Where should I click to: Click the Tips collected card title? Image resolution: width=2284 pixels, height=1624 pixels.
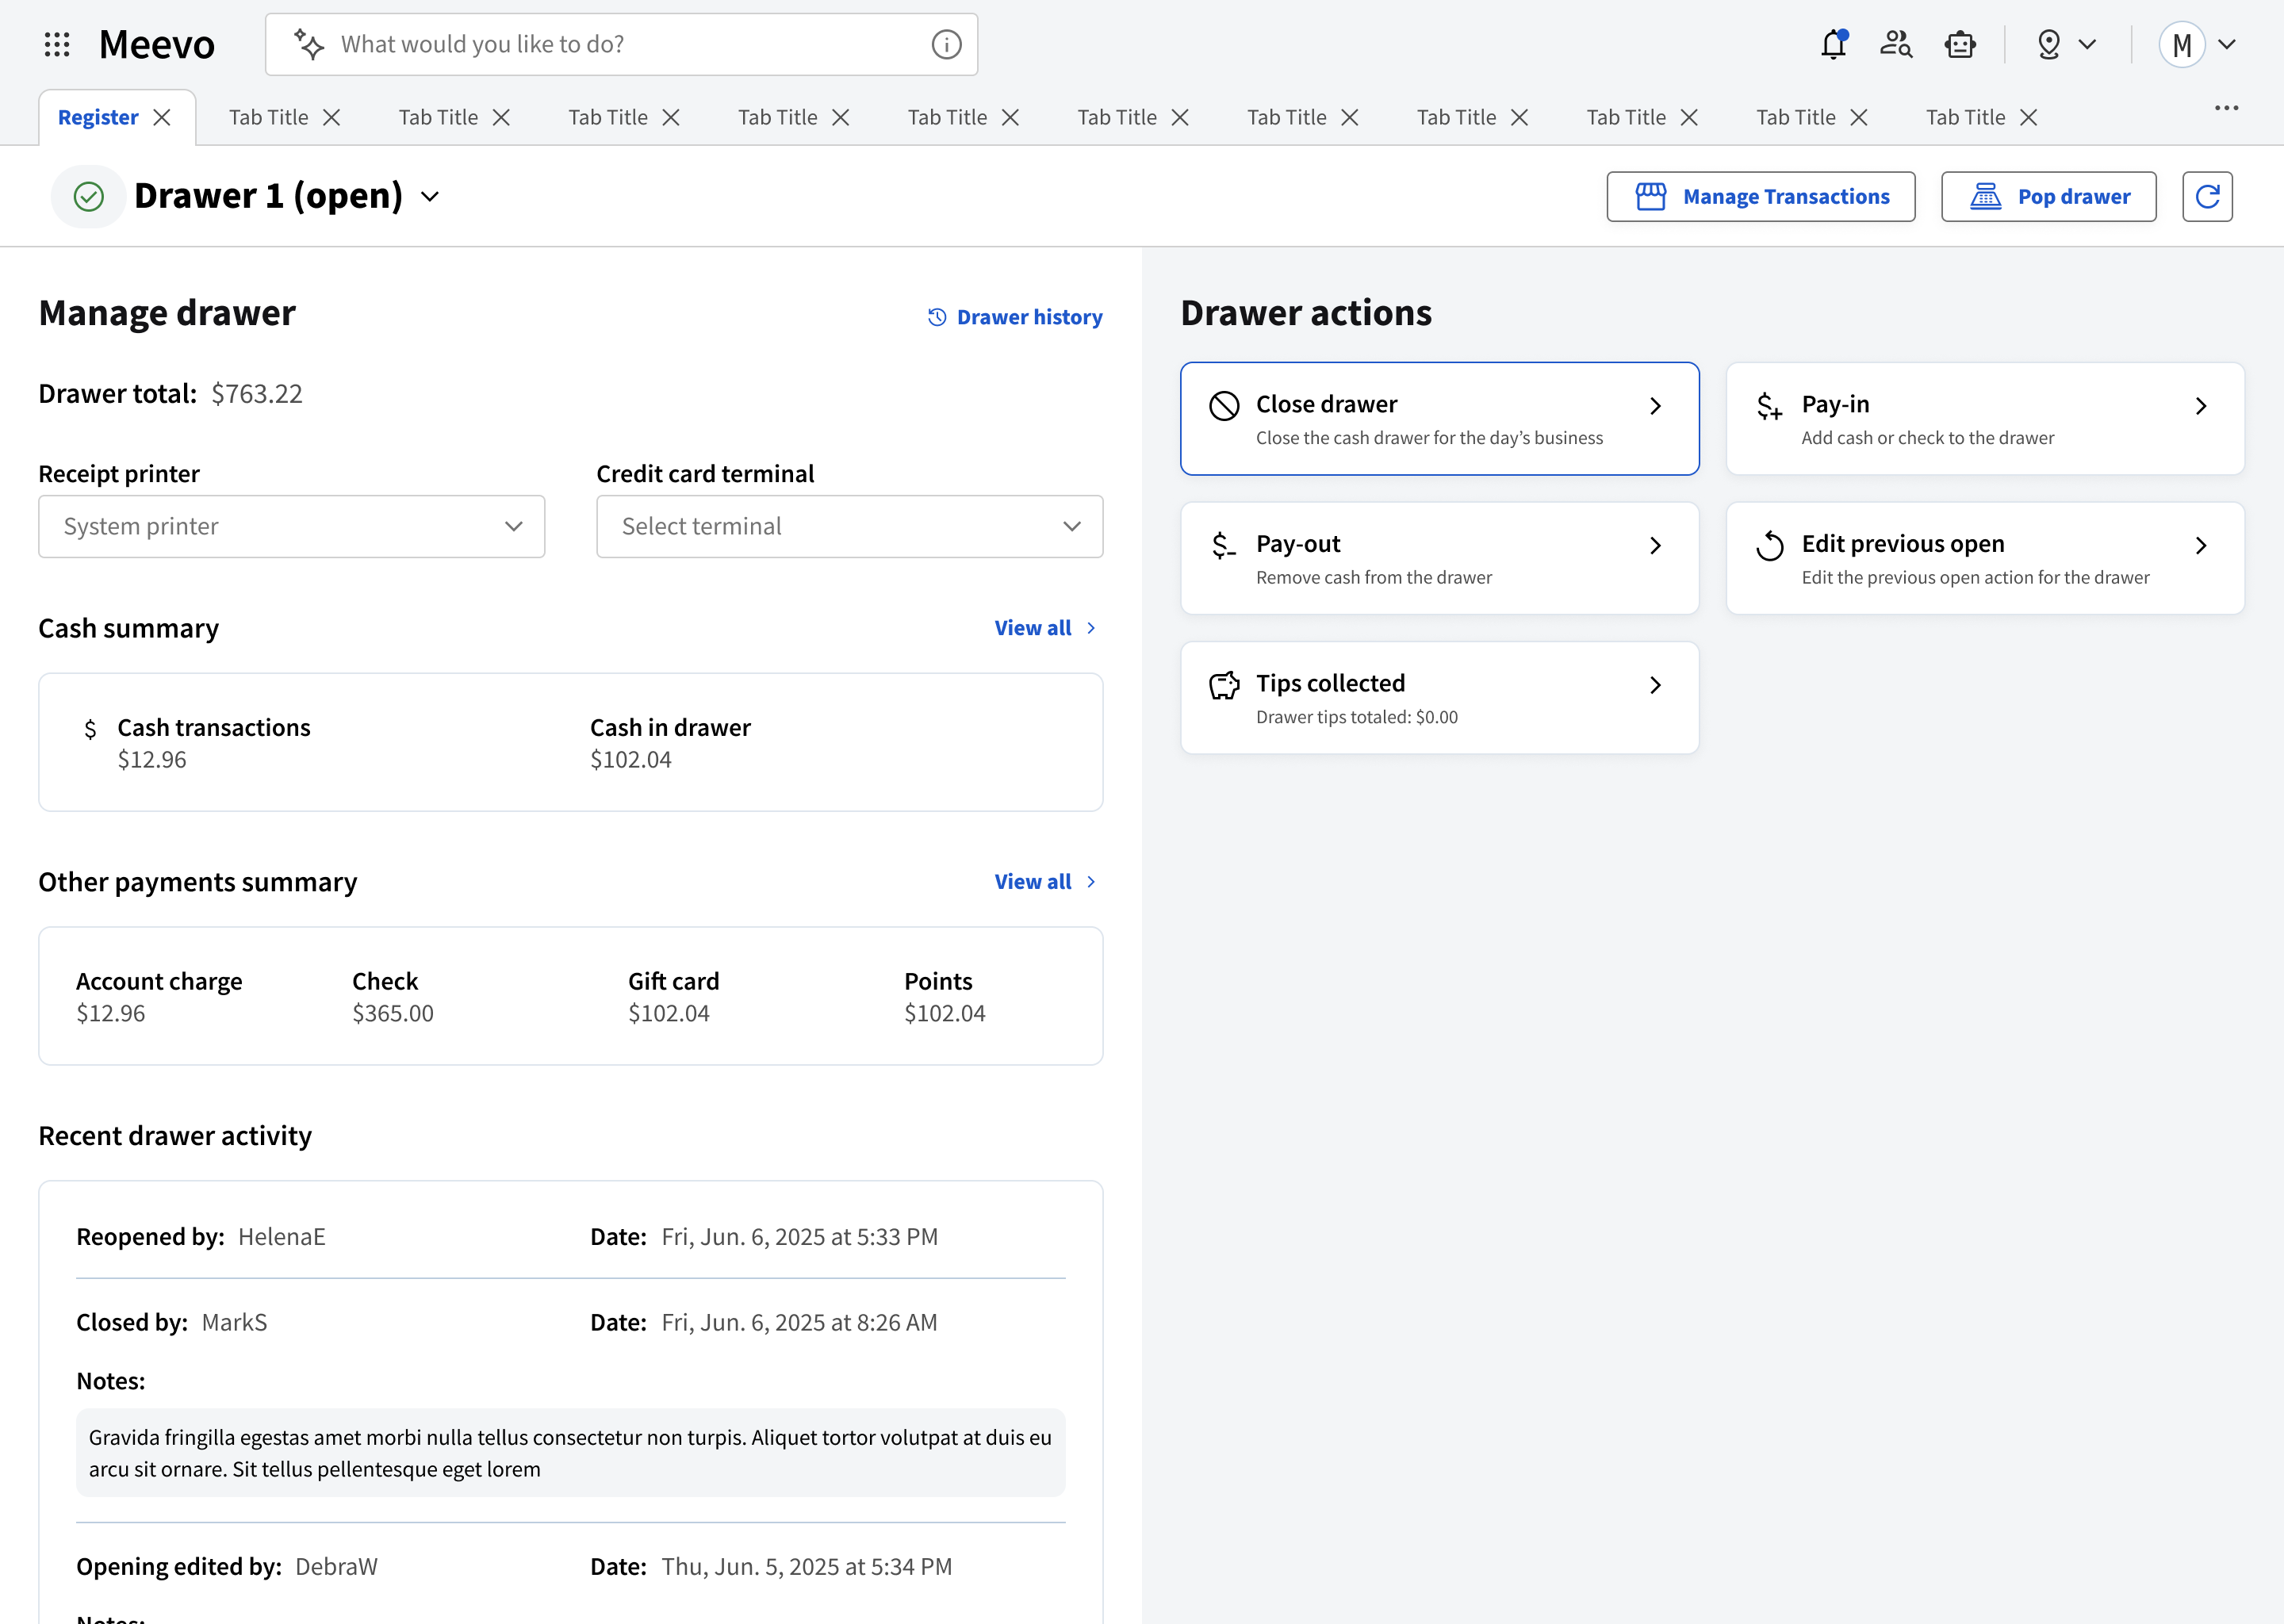(1330, 683)
